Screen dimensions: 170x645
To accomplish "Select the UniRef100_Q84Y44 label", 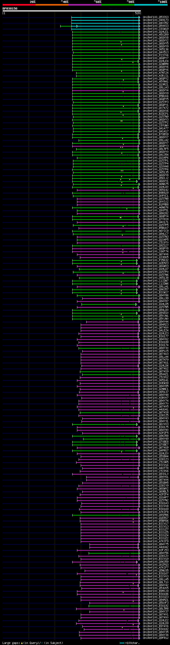I will coord(156,322).
